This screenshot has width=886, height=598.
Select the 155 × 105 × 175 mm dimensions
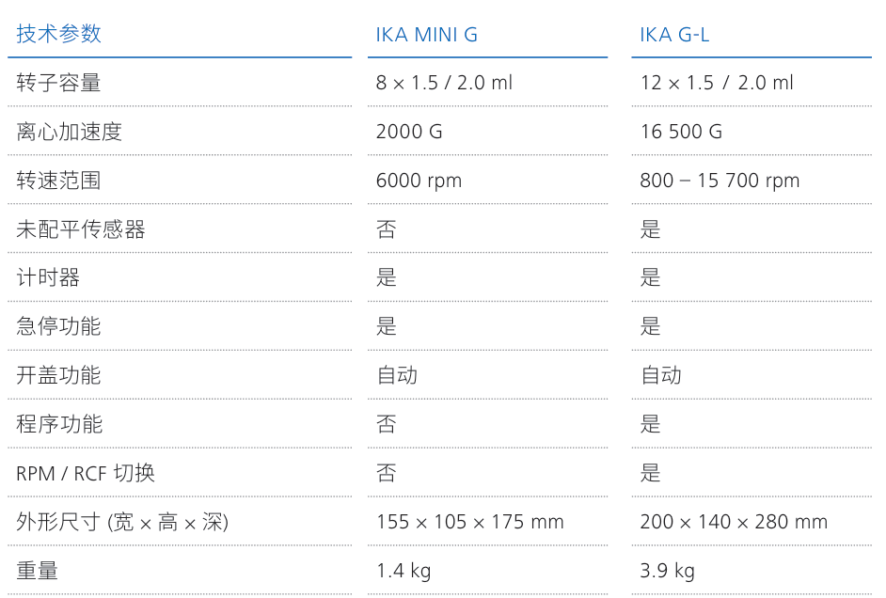(x=469, y=522)
